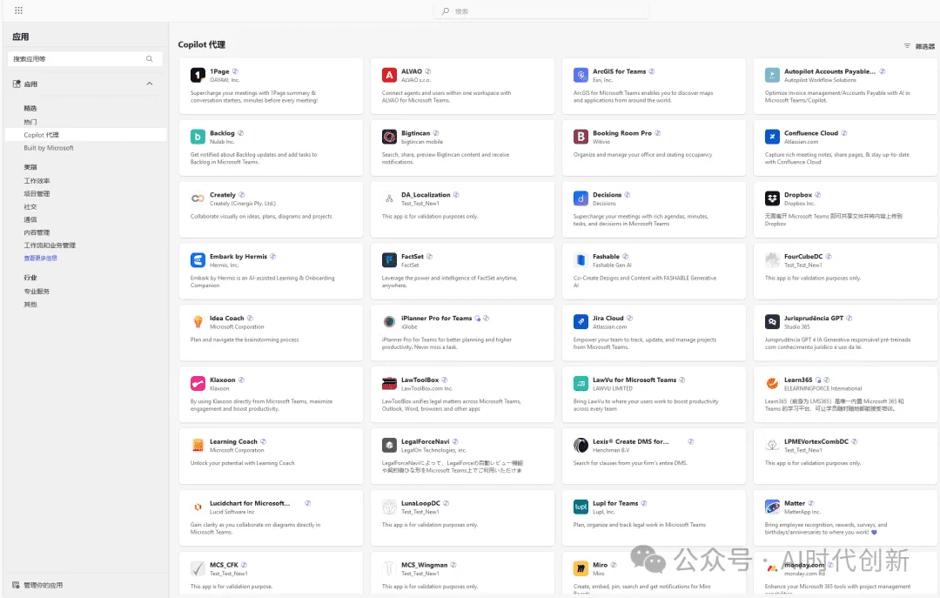Click the Bigtincan app icon
The height and width of the screenshot is (598, 940).
(390, 137)
